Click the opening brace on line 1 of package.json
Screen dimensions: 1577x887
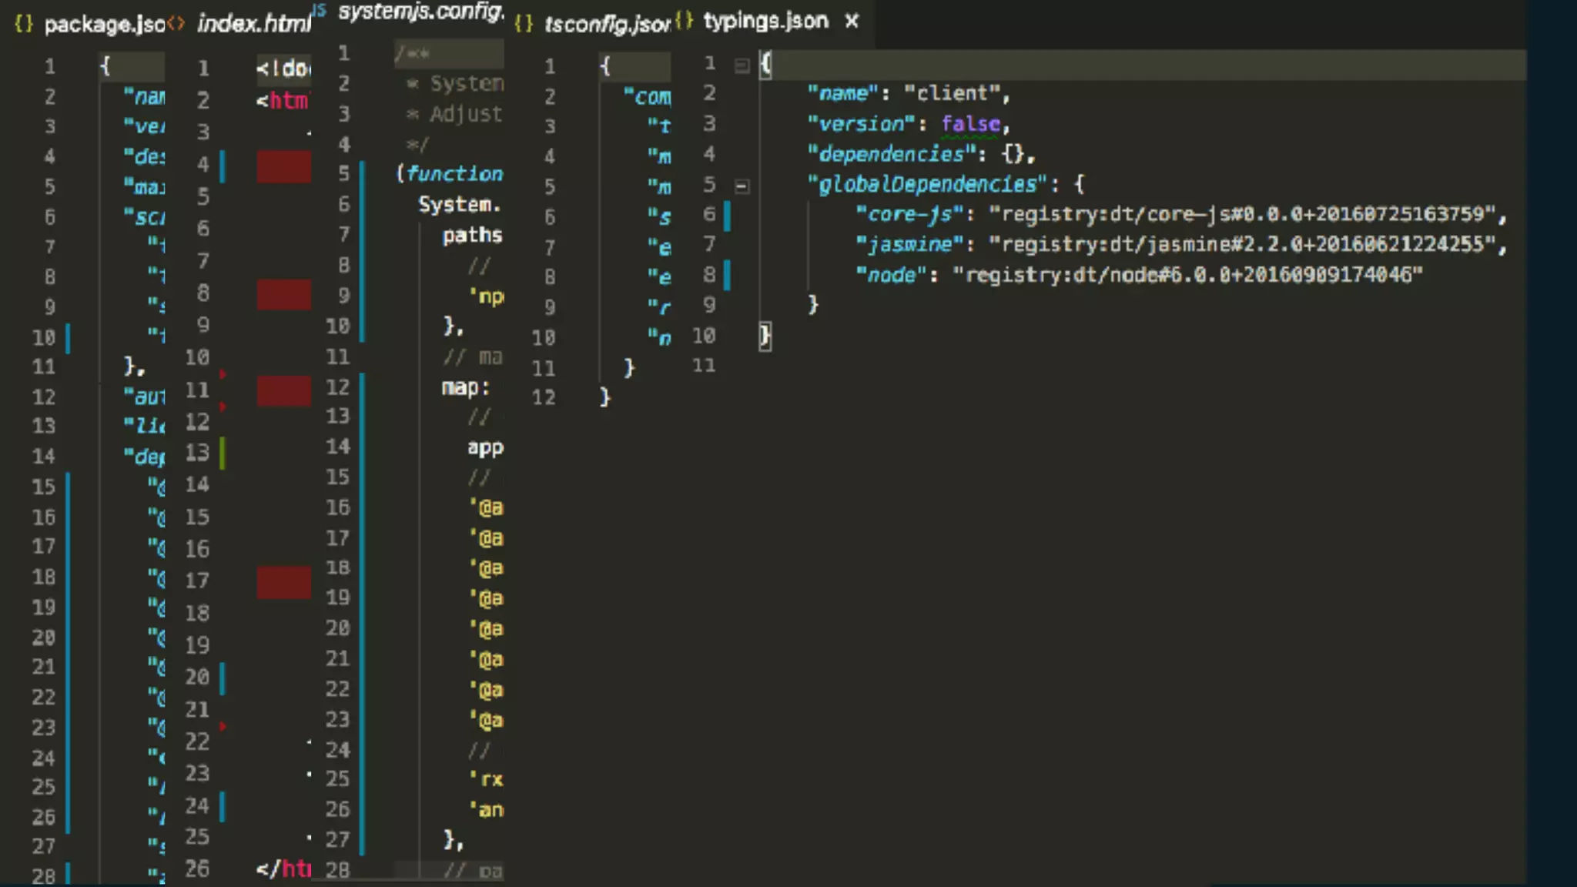[105, 66]
